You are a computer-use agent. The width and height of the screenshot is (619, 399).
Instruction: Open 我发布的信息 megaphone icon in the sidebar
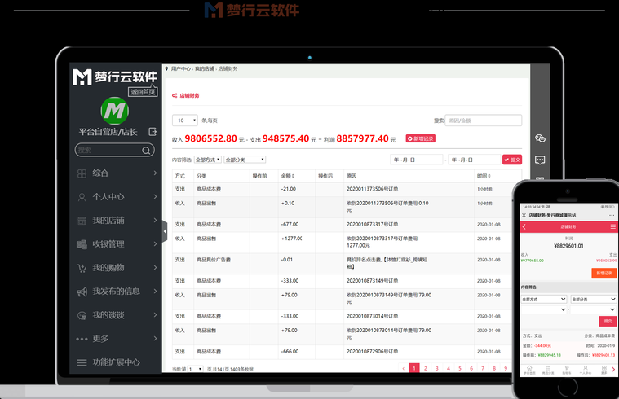click(82, 292)
